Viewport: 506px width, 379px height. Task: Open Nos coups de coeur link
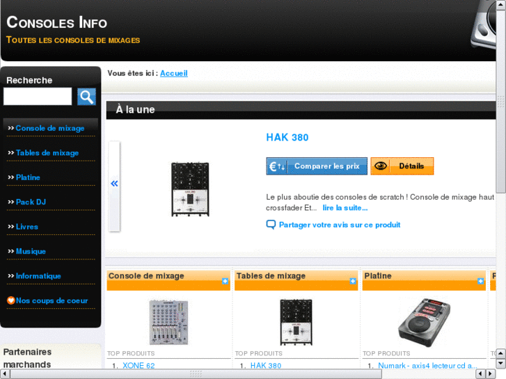(52, 300)
